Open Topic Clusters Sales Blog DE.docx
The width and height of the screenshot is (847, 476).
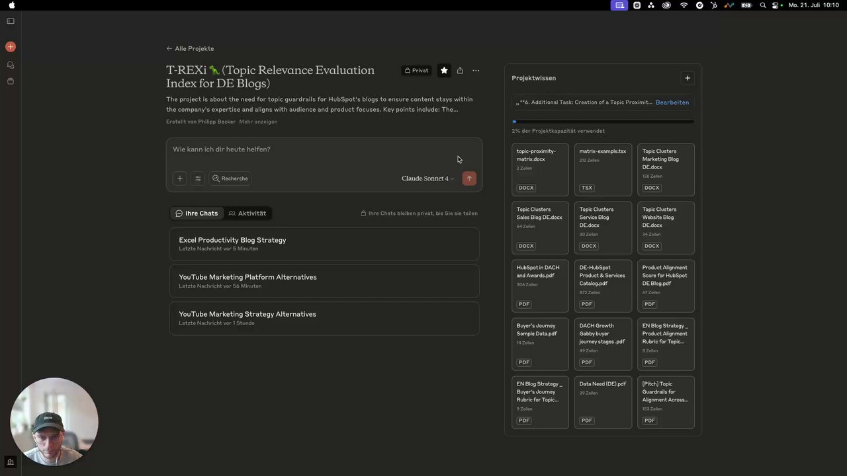point(540,228)
